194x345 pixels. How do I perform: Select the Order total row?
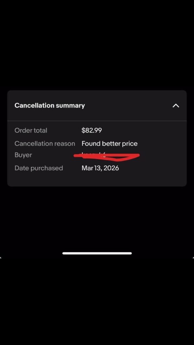(97, 130)
